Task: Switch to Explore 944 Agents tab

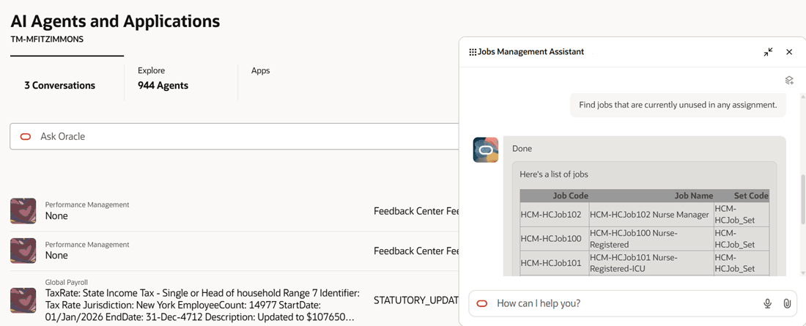Action: (163, 78)
